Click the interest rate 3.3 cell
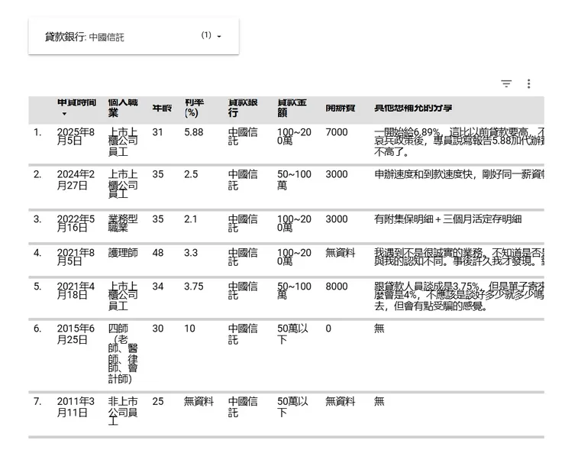Viewport: 565px width, 463px height. point(191,252)
